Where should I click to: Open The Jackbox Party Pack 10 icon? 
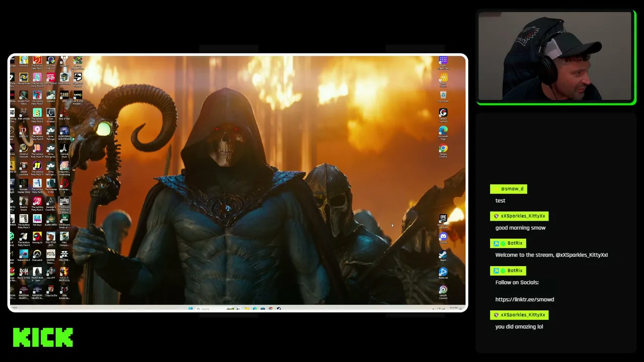coord(37,150)
